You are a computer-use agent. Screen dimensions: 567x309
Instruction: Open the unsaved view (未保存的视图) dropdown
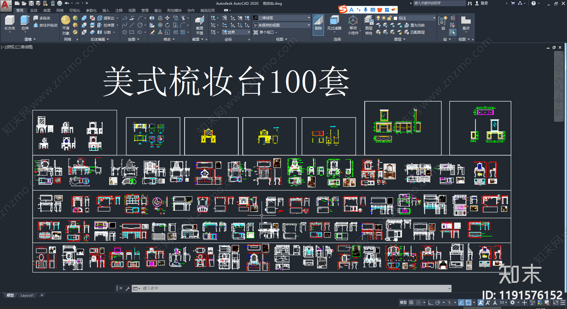282,25
